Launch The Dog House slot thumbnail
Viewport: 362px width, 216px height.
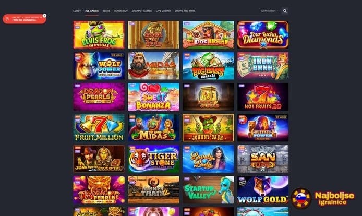pyautogui.click(x=208, y=35)
